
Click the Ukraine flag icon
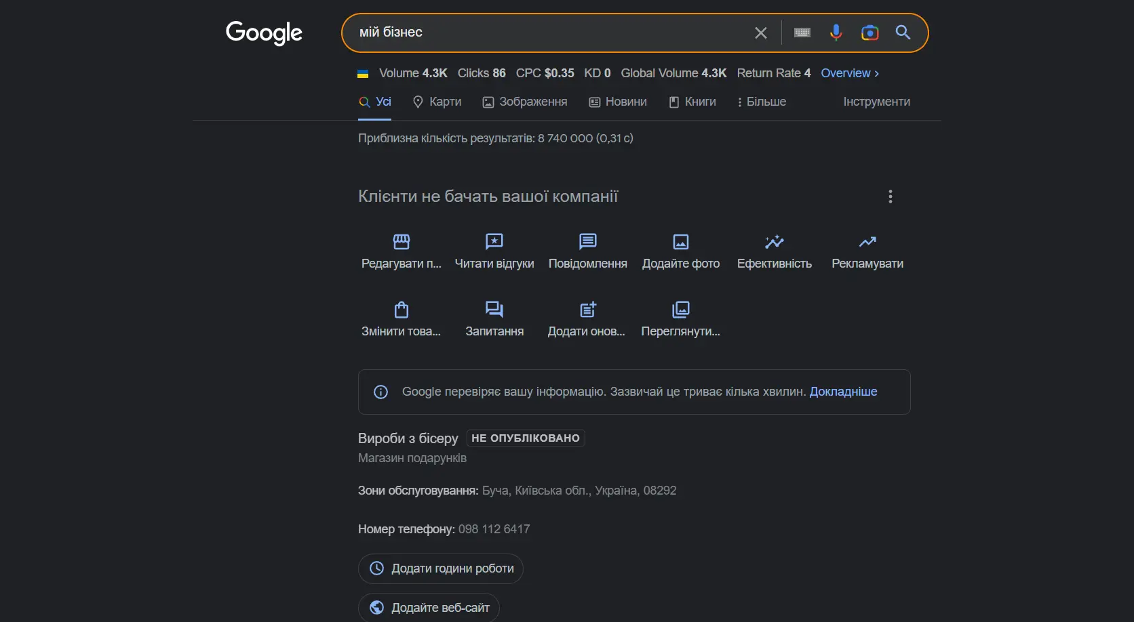[x=363, y=73]
